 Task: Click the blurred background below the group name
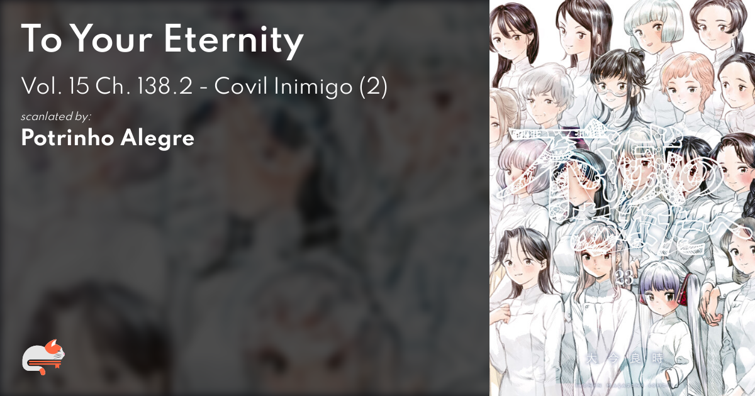244,264
